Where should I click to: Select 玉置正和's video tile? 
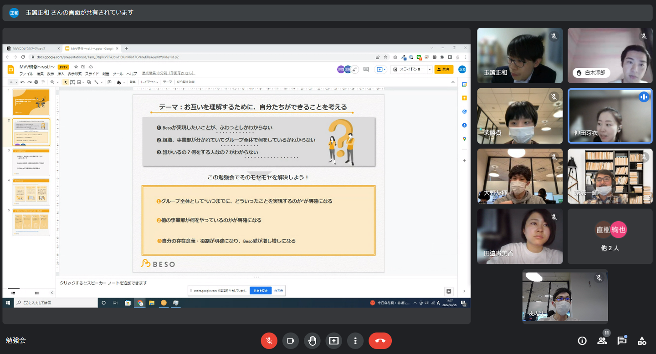[520, 56]
